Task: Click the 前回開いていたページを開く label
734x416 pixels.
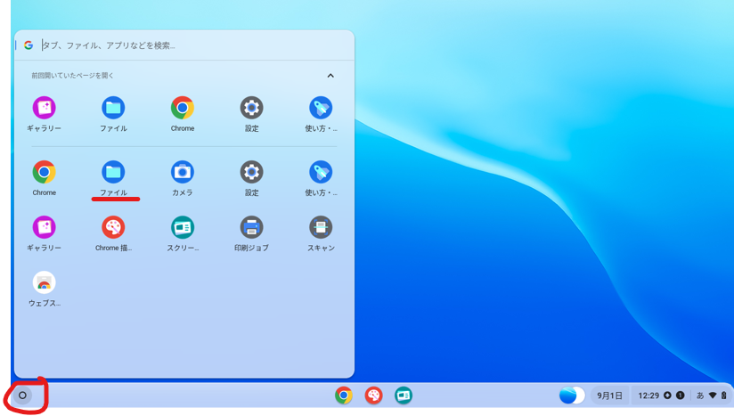Action: [72, 76]
